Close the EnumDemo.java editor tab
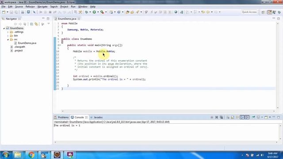 pos(79,19)
